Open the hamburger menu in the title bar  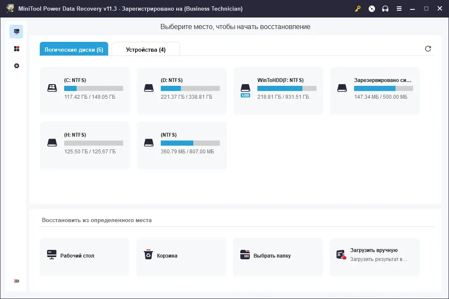pyautogui.click(x=399, y=9)
